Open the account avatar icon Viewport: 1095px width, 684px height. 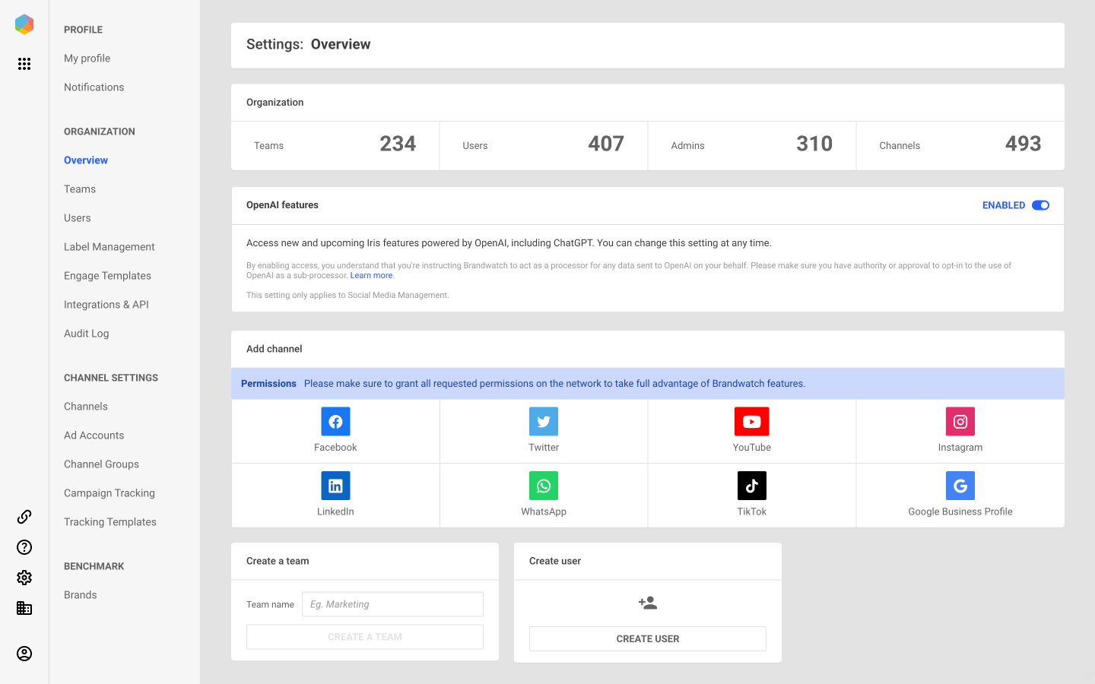pos(24,654)
